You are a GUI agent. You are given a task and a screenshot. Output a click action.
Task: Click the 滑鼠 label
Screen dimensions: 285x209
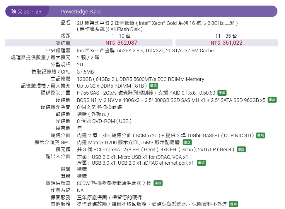point(65,176)
